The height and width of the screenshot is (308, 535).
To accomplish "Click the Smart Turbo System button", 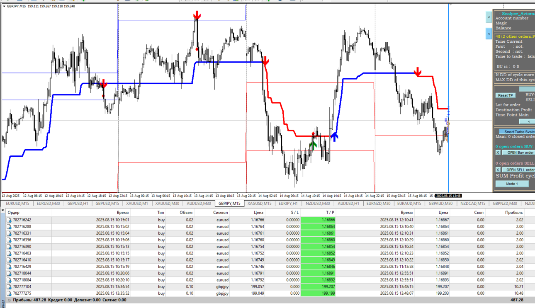I will pyautogui.click(x=517, y=132).
